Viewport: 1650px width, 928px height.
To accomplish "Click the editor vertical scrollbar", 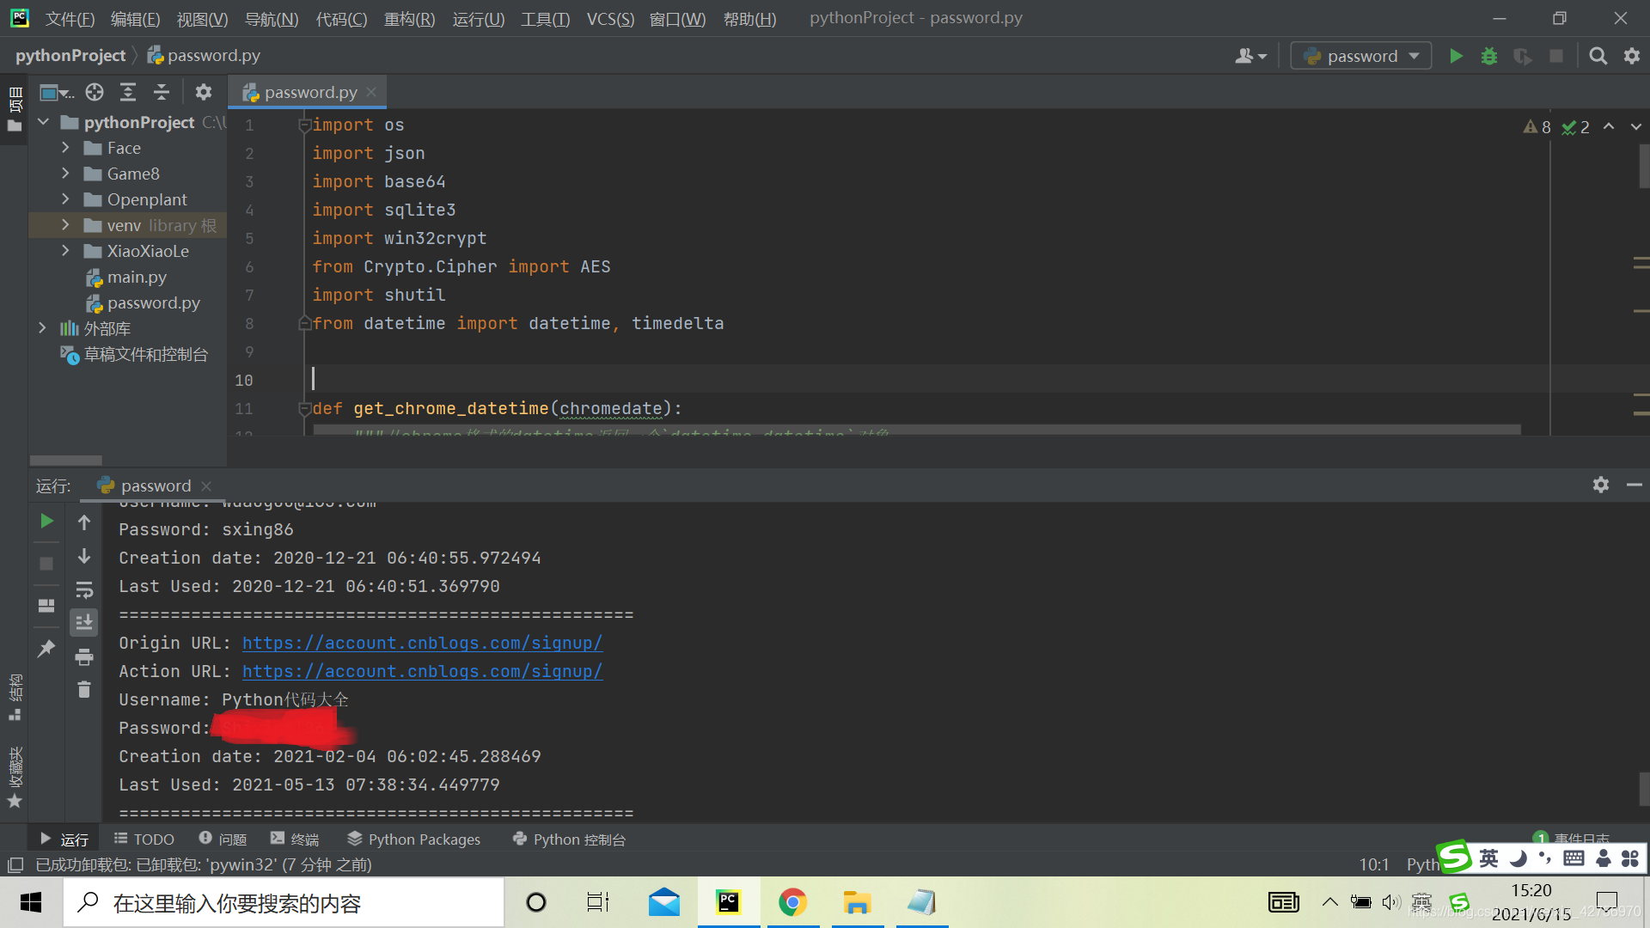I will pos(1643,166).
